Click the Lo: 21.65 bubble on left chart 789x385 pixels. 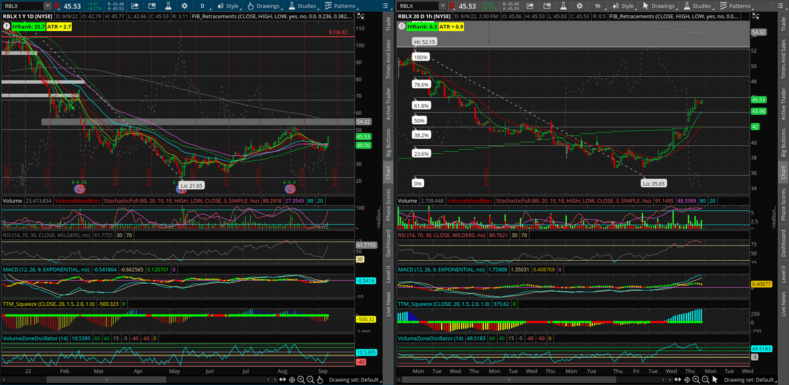click(193, 186)
